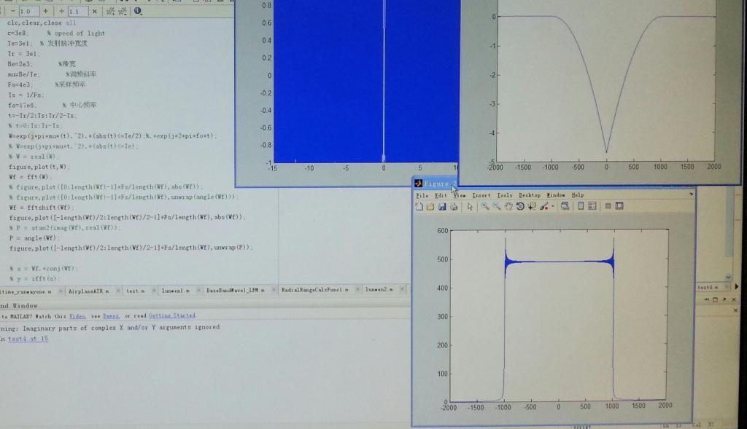The width and height of the screenshot is (747, 429).
Task: Click the code line 'P = angle(Wf);'
Action: coord(34,237)
